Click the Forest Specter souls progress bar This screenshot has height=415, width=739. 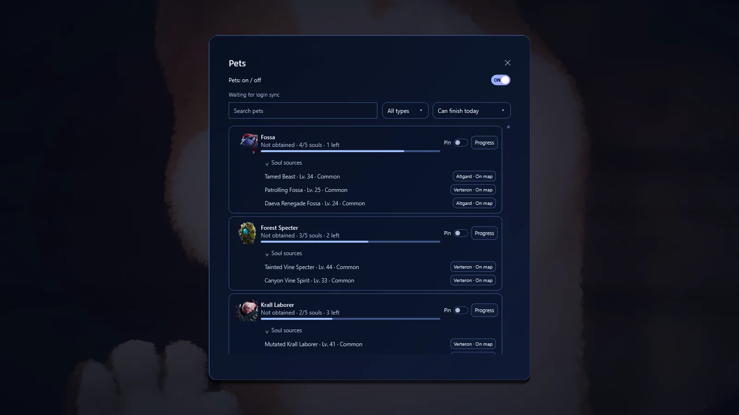[x=351, y=242]
